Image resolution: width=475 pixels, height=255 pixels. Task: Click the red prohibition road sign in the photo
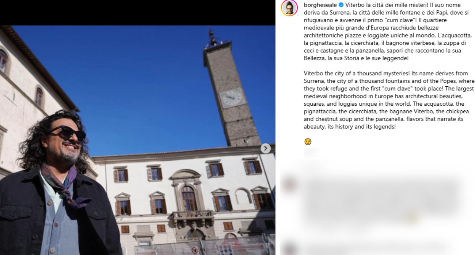click(x=195, y=250)
